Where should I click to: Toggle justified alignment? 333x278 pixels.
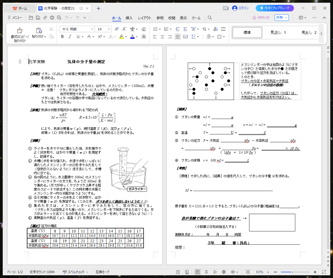coord(178,37)
